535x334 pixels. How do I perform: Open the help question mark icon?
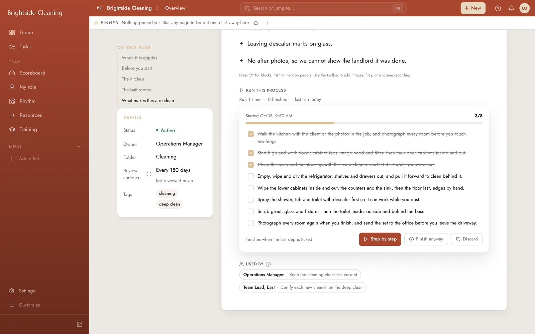point(498,8)
